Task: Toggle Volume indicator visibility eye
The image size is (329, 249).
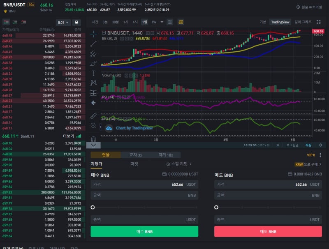Action: coord(126,76)
